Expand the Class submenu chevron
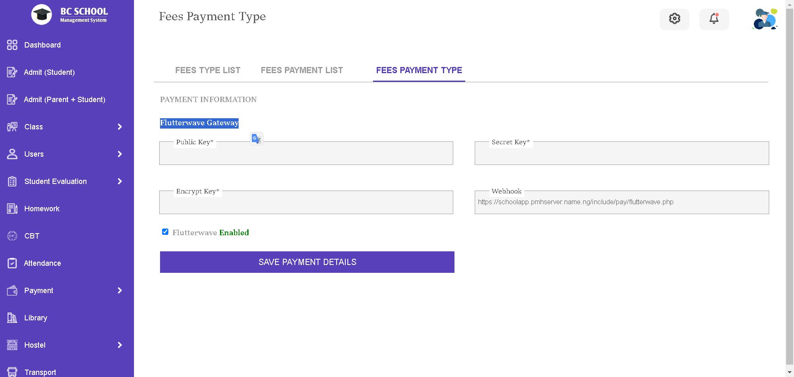The height and width of the screenshot is (377, 794). 120,127
